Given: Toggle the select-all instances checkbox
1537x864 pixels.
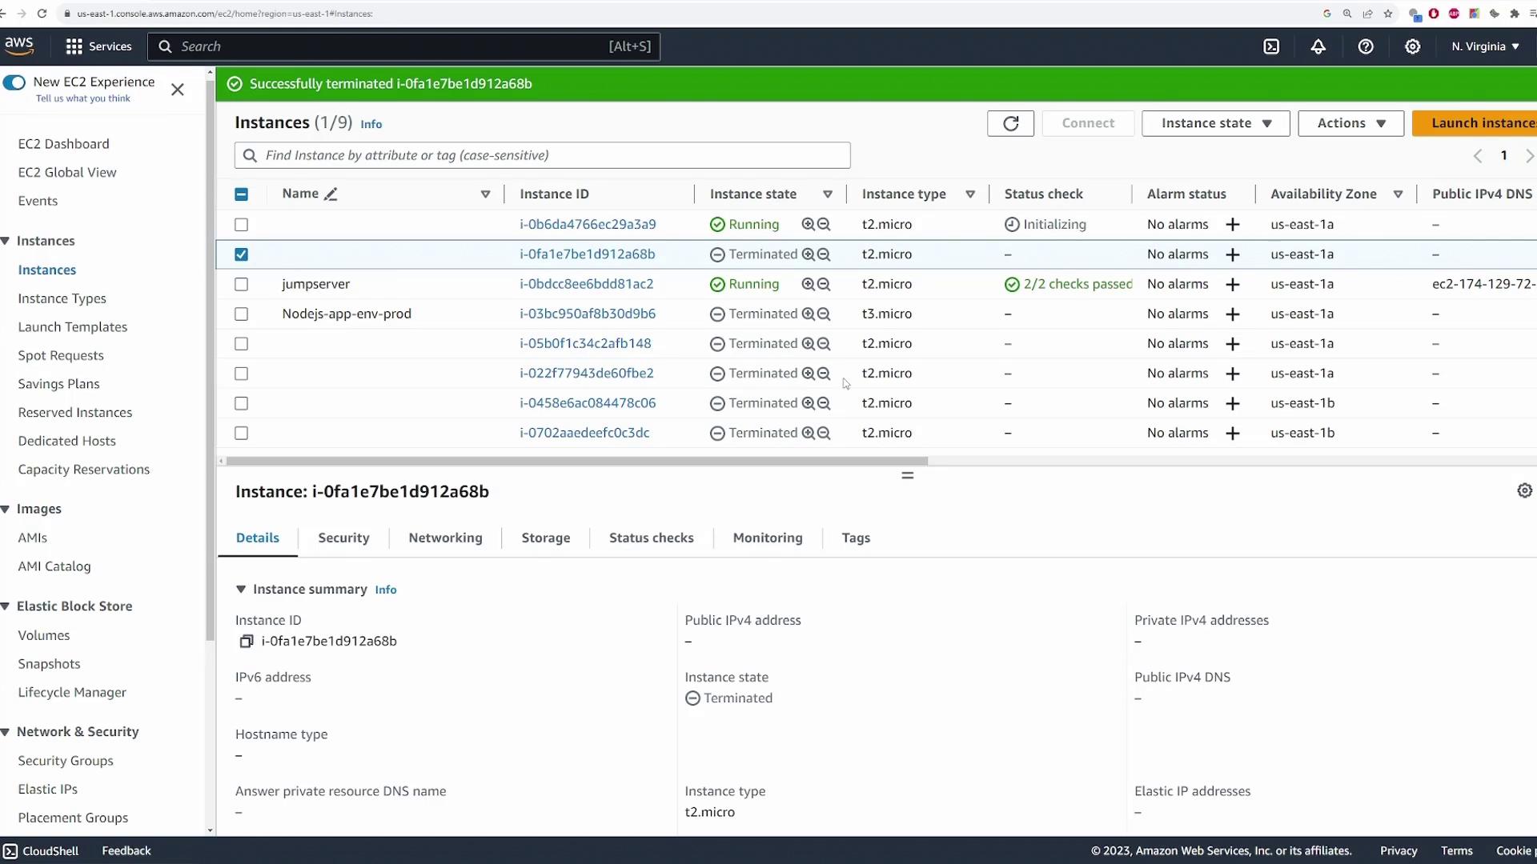Looking at the screenshot, I should point(241,194).
